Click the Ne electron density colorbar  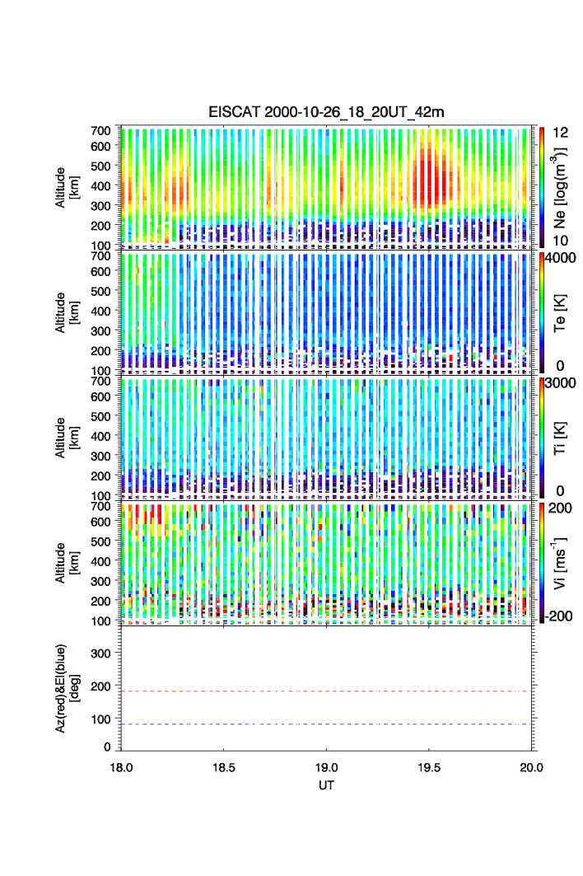click(x=542, y=186)
